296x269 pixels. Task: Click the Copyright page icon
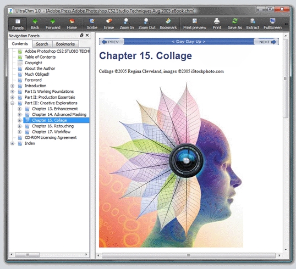point(20,63)
